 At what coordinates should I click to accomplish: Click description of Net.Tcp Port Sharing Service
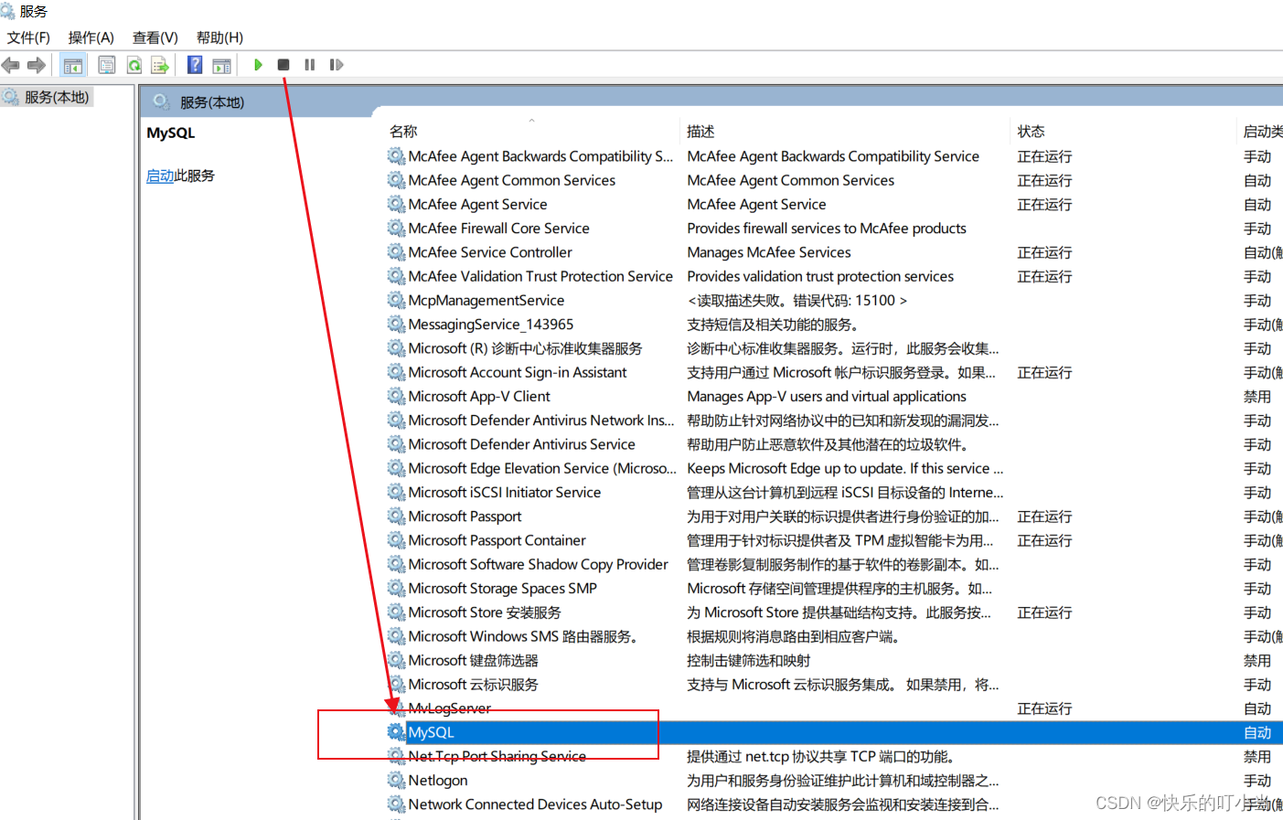click(x=820, y=757)
